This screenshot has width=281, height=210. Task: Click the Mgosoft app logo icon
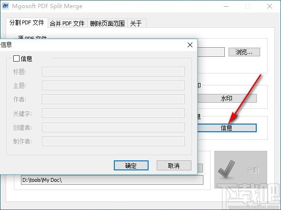pos(6,6)
